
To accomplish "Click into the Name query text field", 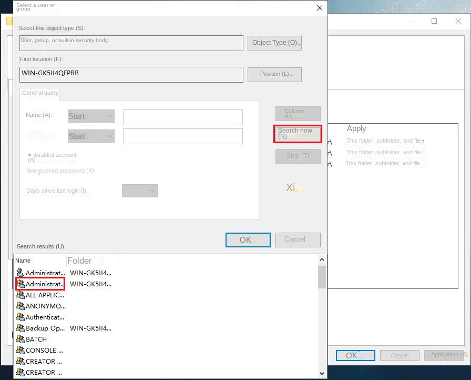I will [182, 117].
